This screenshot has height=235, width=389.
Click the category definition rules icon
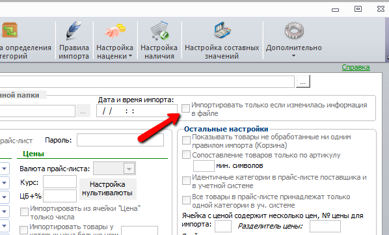[x=9, y=31]
